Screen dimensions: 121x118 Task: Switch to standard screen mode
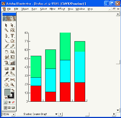tap(5, 107)
